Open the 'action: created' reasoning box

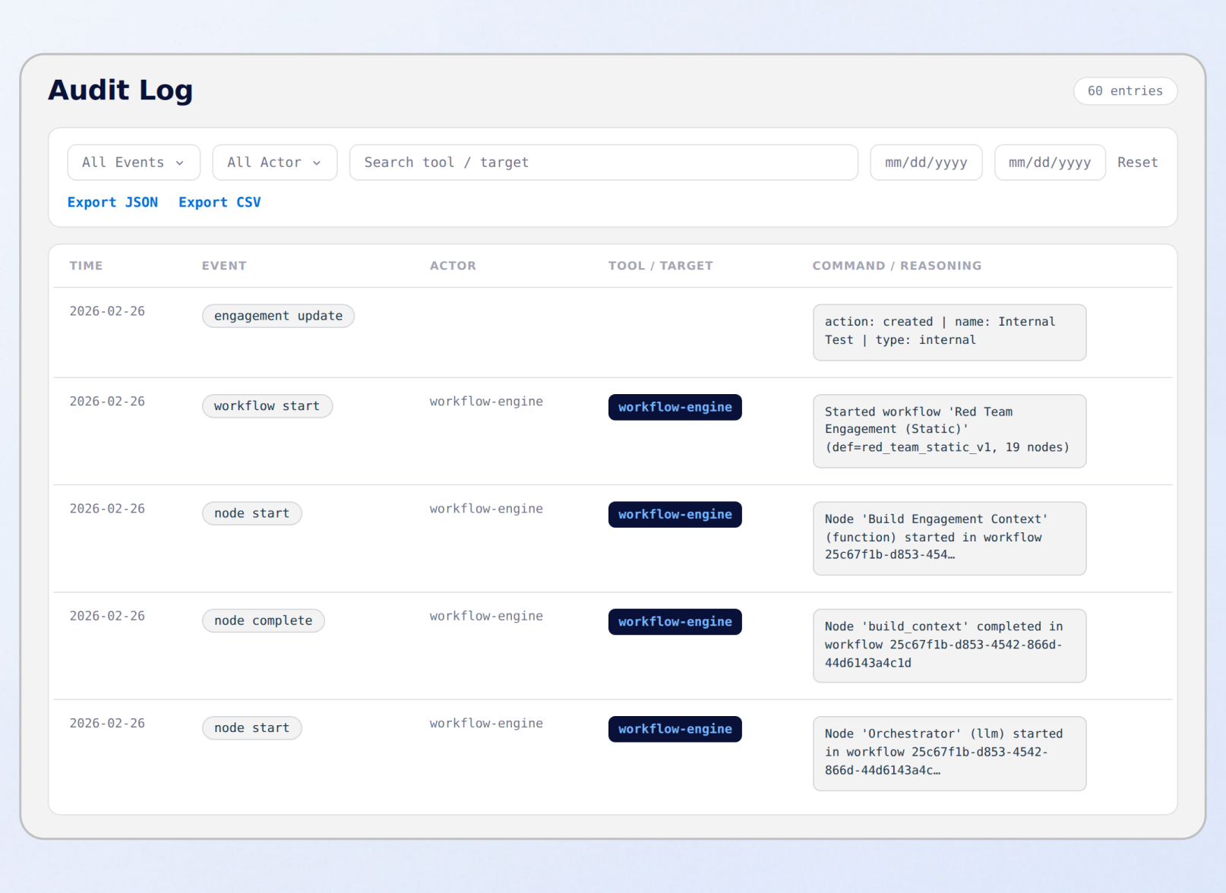click(950, 333)
